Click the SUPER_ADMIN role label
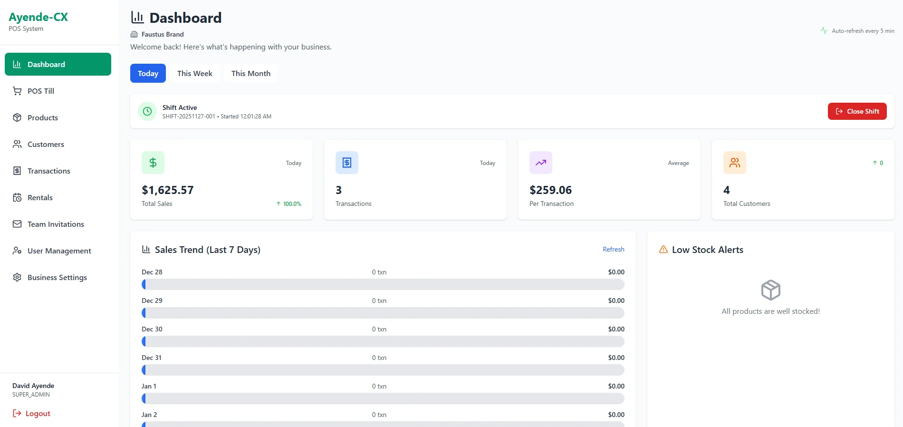This screenshot has height=427, width=903. click(x=31, y=395)
